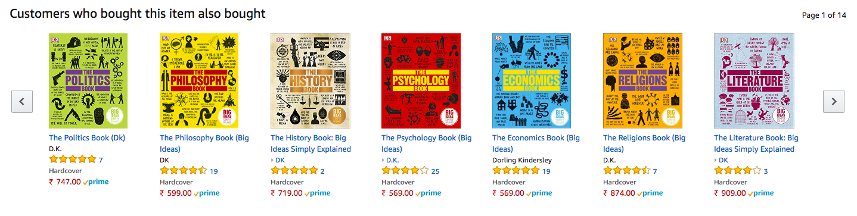Viewport: 857px width, 216px height.
Task: Open 19 reviews for The Philosophy Book
Action: pos(213,171)
